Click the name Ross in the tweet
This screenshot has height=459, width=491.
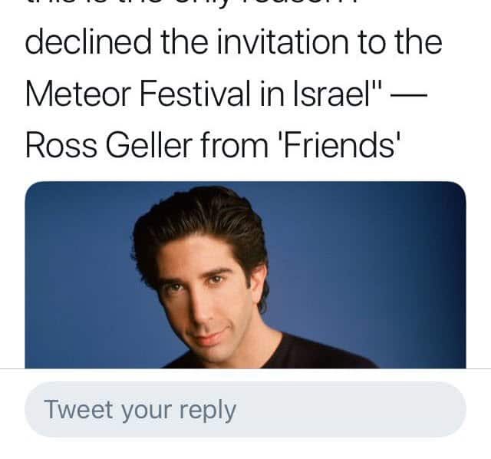click(x=61, y=145)
